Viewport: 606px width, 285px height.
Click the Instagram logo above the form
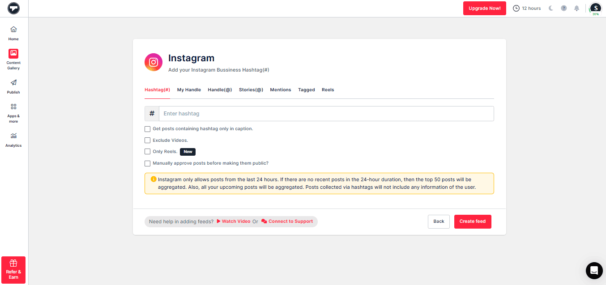154,62
